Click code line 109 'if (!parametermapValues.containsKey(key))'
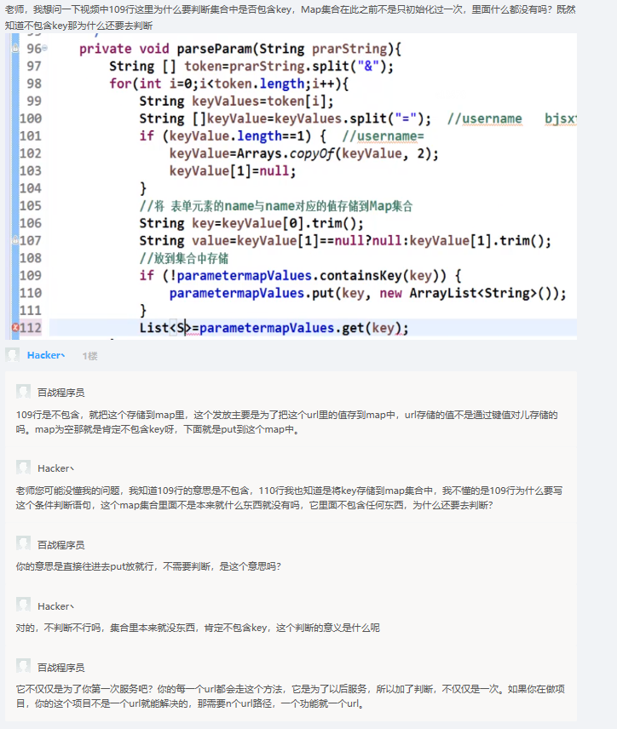Viewport: 617px width, 729px height. point(300,276)
